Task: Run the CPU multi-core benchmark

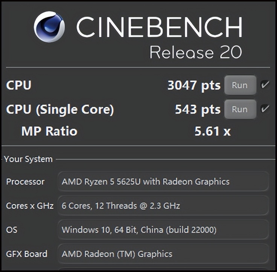Action: point(240,85)
